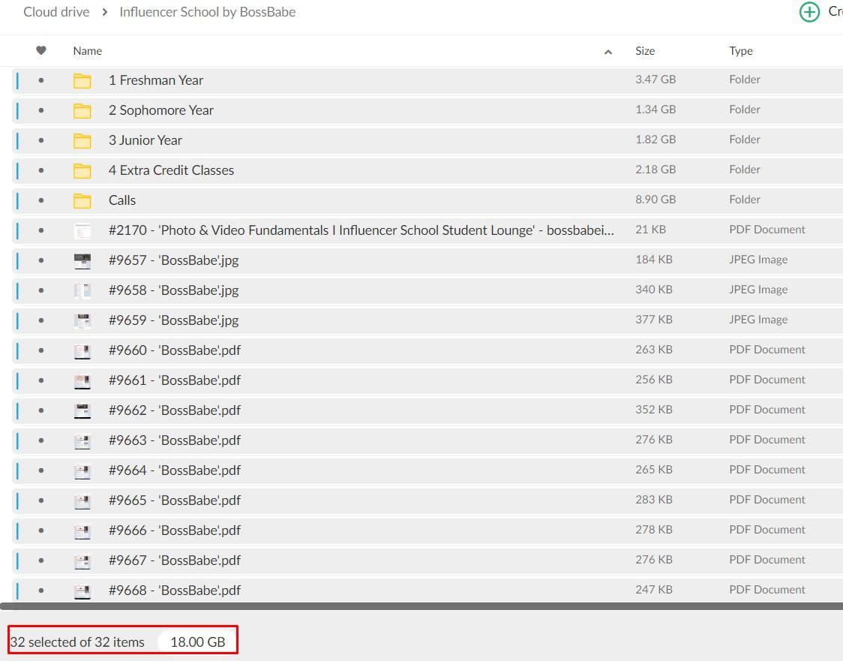
Task: Click the #9657 BossBabe.jpg image thumbnail
Action: click(82, 261)
